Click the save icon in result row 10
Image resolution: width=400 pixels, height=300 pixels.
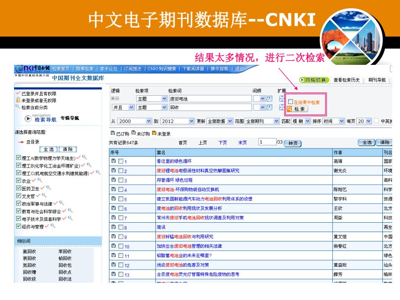(114, 246)
